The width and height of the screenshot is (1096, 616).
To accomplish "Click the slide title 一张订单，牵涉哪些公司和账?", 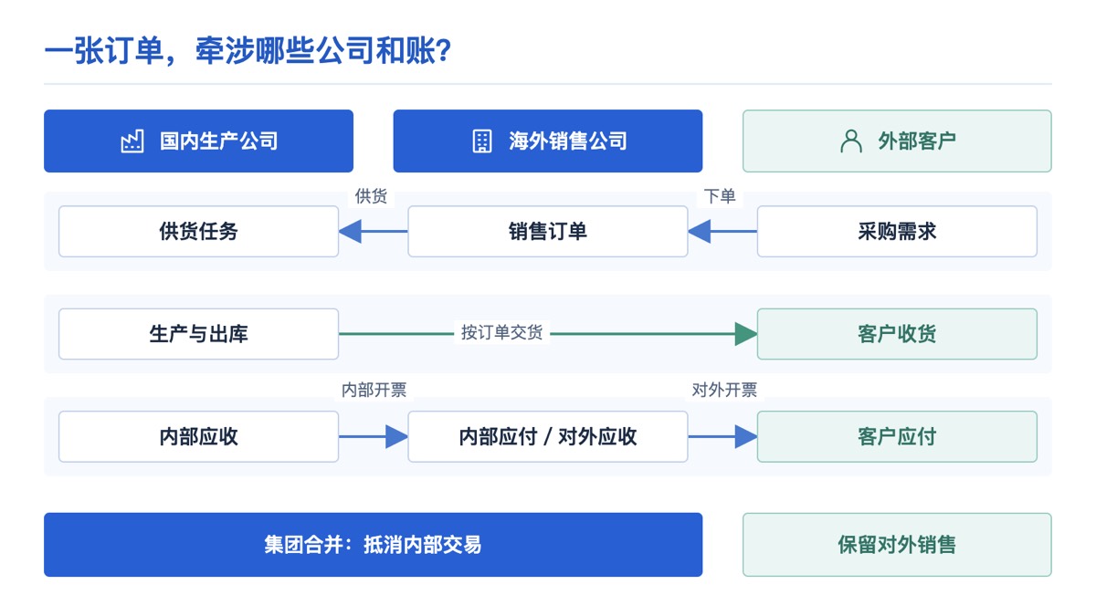I will (x=248, y=51).
